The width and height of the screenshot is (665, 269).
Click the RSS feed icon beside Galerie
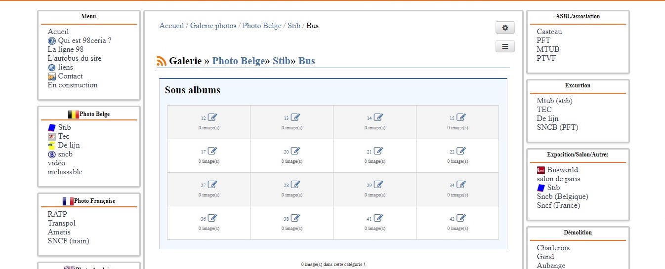pos(162,61)
